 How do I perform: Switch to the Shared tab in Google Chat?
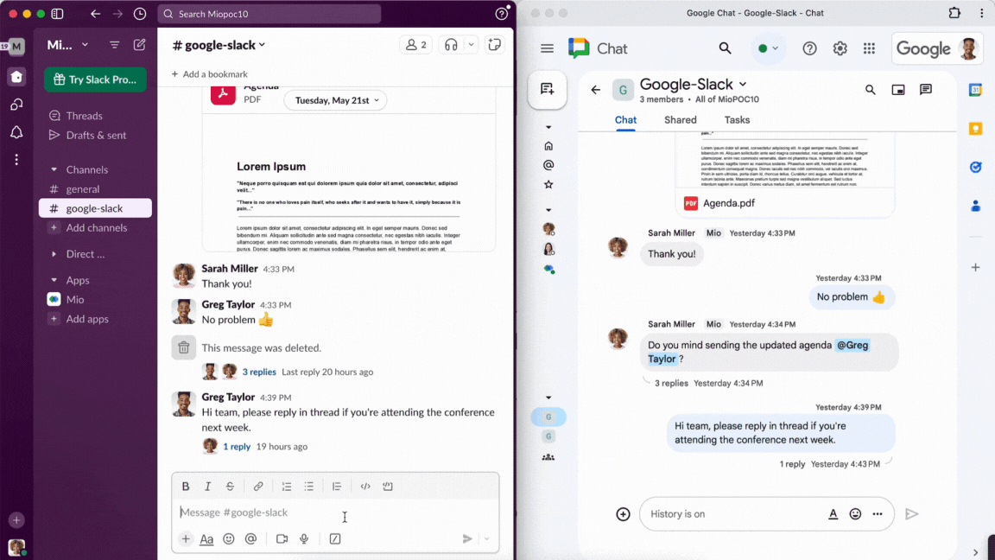coord(681,120)
